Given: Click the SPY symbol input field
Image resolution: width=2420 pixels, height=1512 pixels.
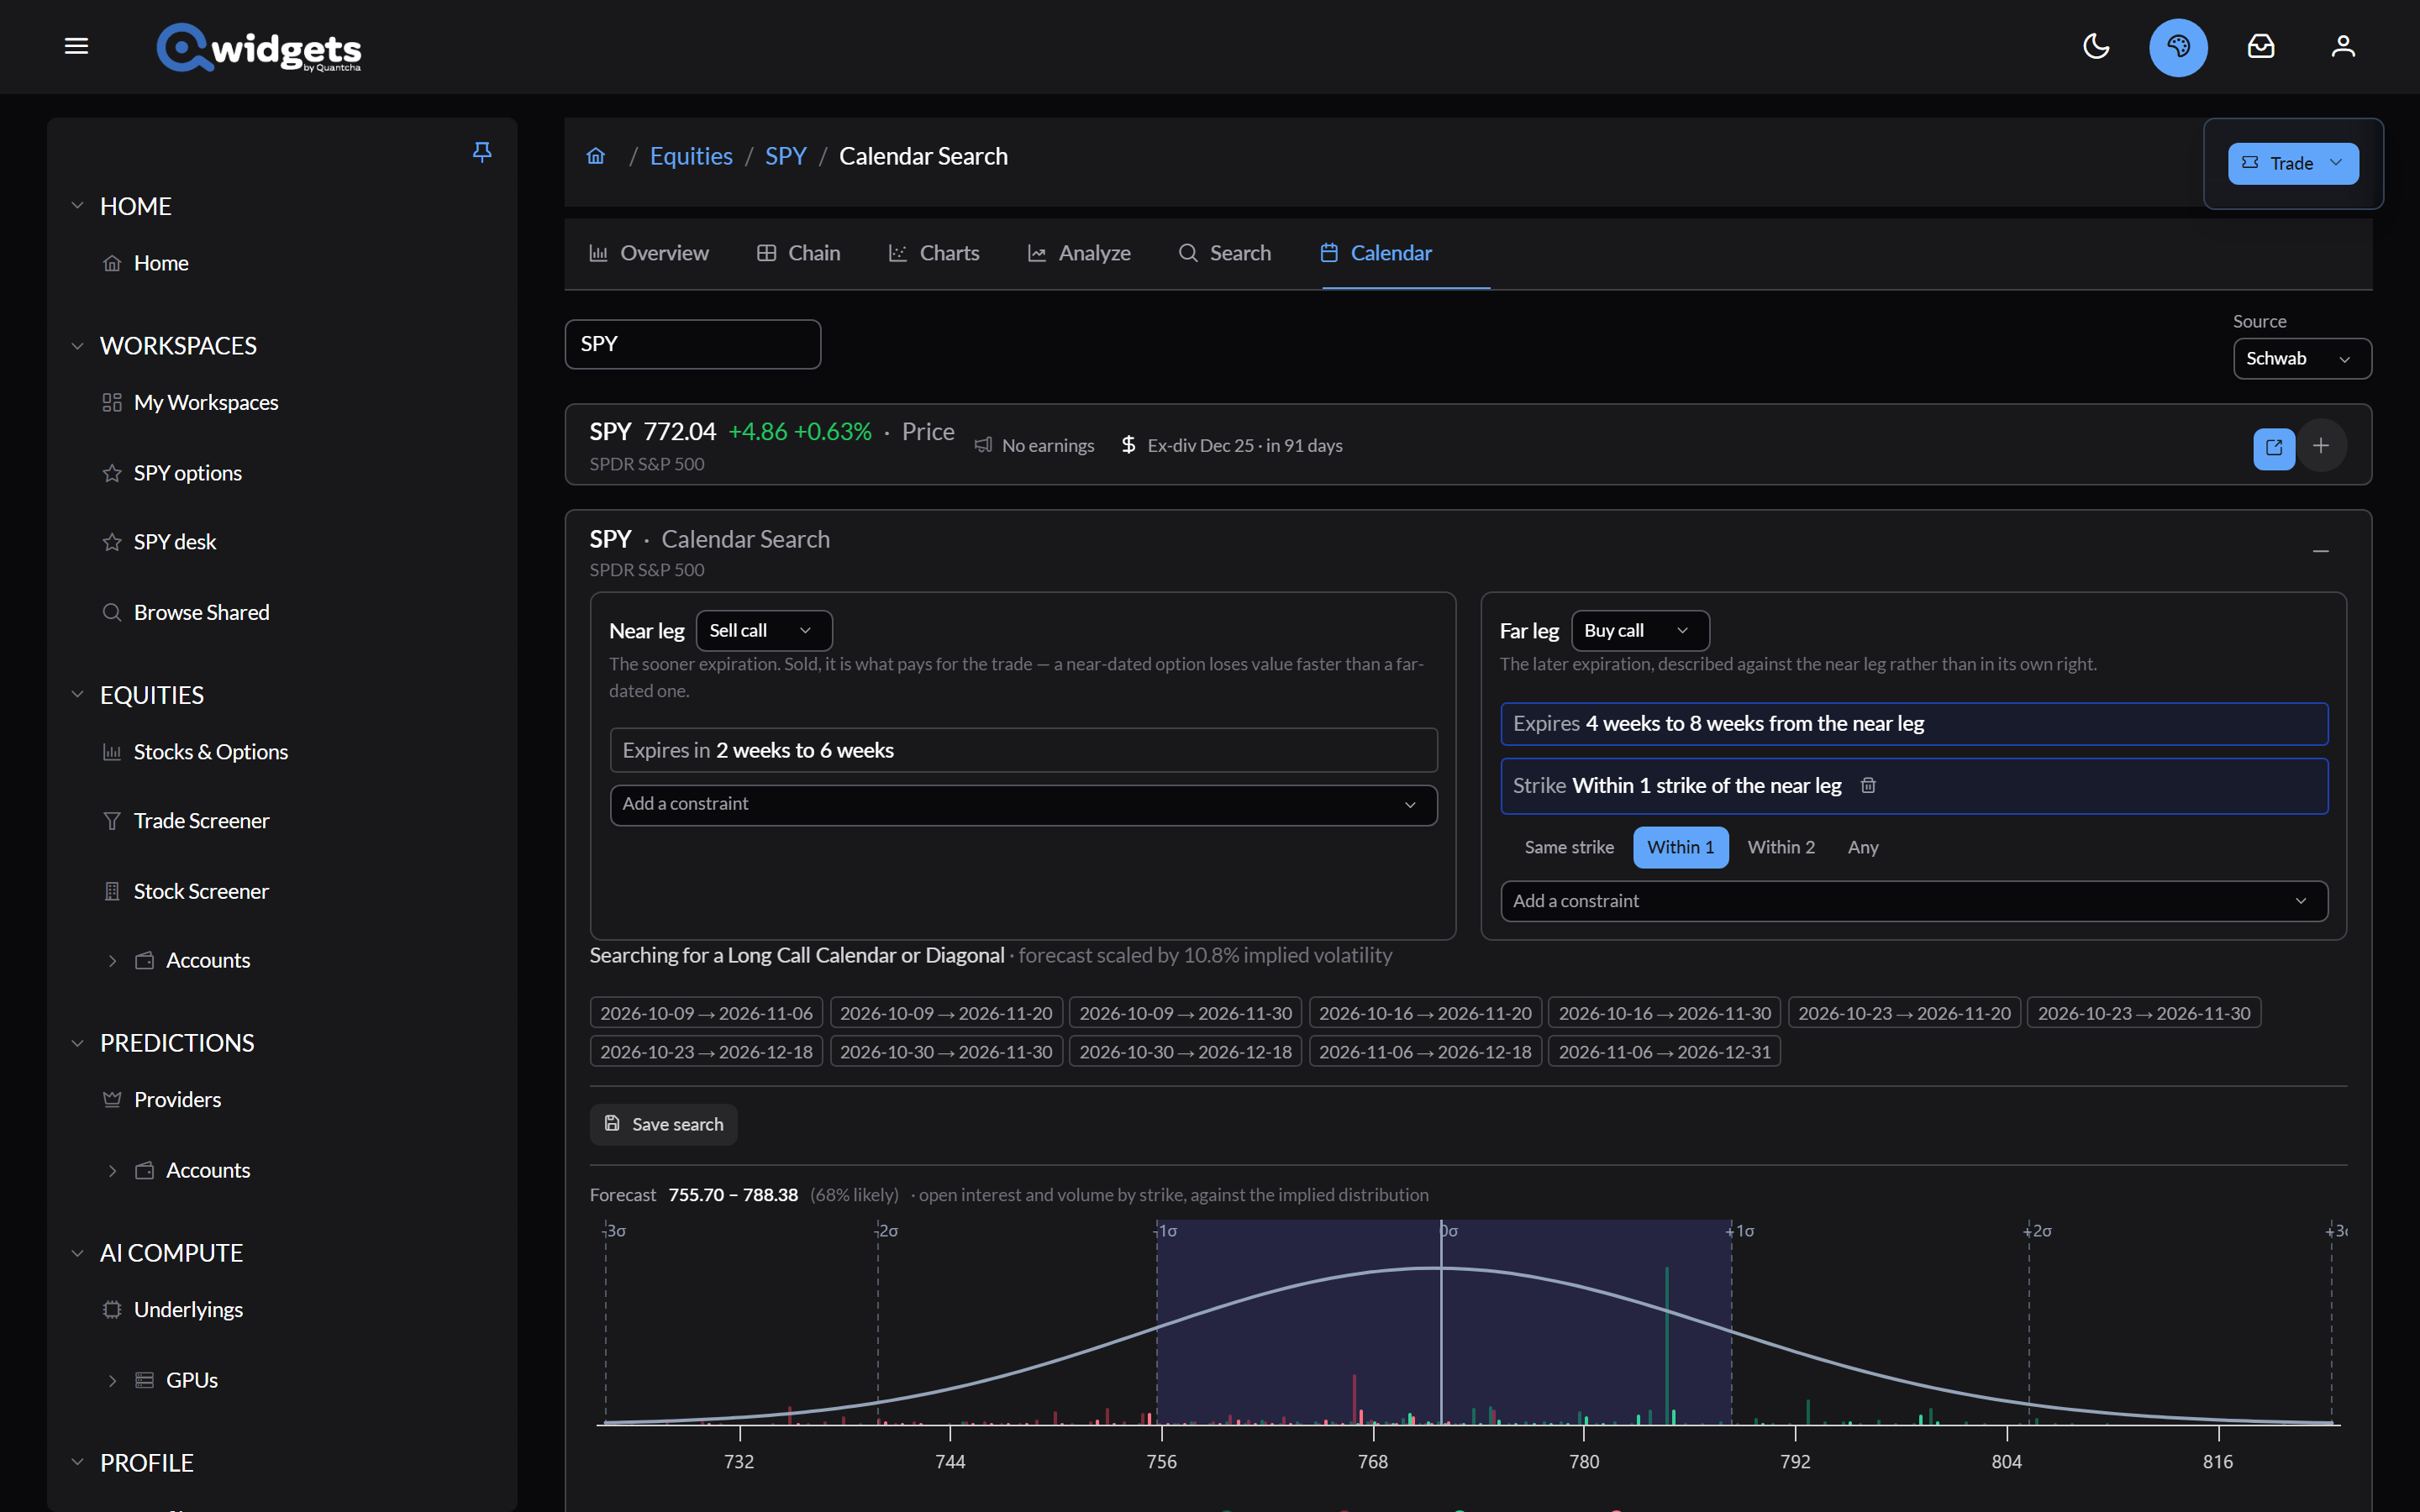Looking at the screenshot, I should point(693,345).
